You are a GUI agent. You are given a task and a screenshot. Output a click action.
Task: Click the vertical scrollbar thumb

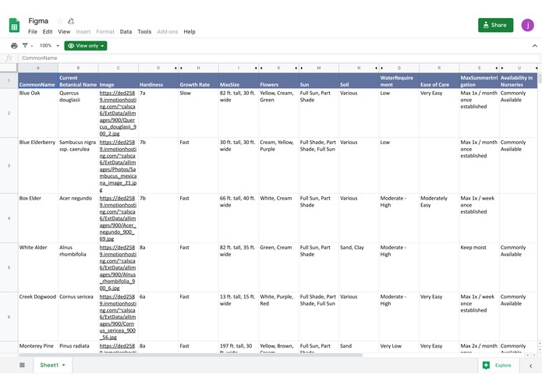(540, 79)
